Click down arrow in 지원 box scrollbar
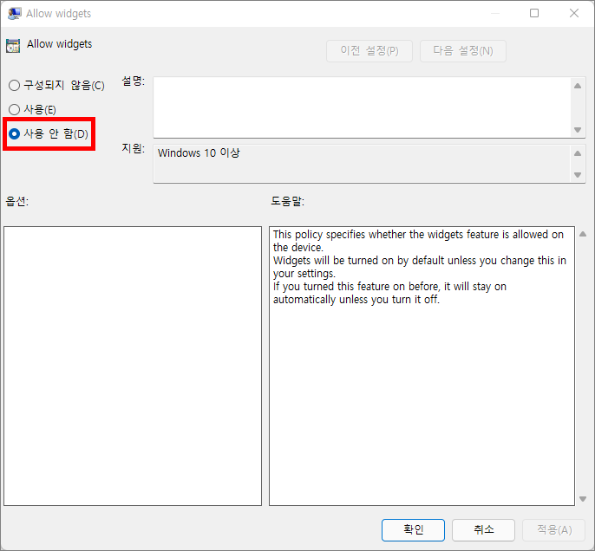The width and height of the screenshot is (595, 551). pyautogui.click(x=578, y=175)
